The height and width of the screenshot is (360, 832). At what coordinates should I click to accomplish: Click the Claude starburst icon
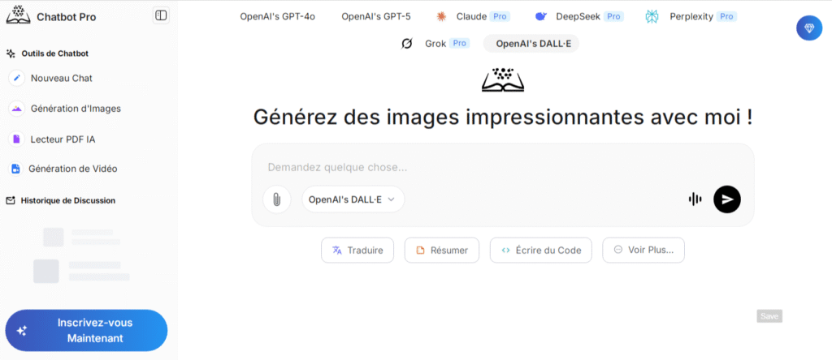tap(441, 16)
